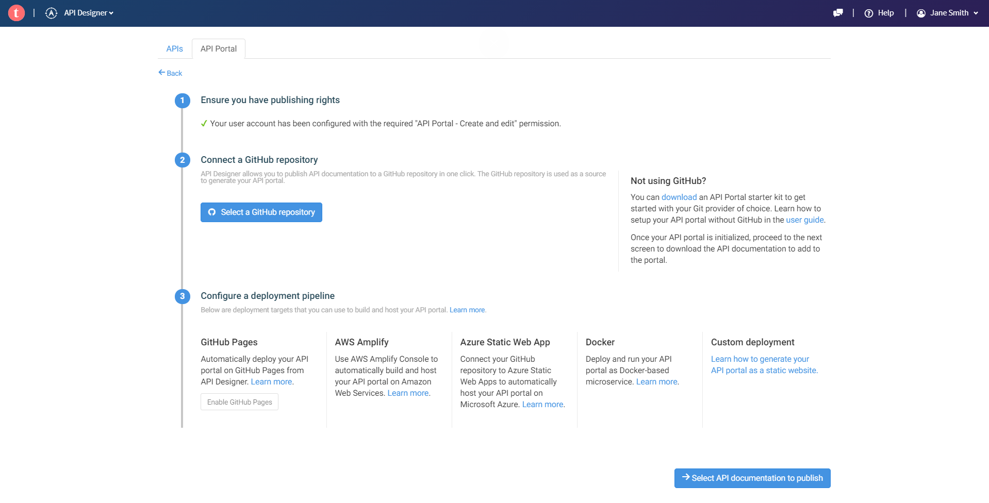Image resolution: width=989 pixels, height=503 pixels.
Task: Click 'Ensure you have publishing rights' heading
Action: click(x=270, y=100)
